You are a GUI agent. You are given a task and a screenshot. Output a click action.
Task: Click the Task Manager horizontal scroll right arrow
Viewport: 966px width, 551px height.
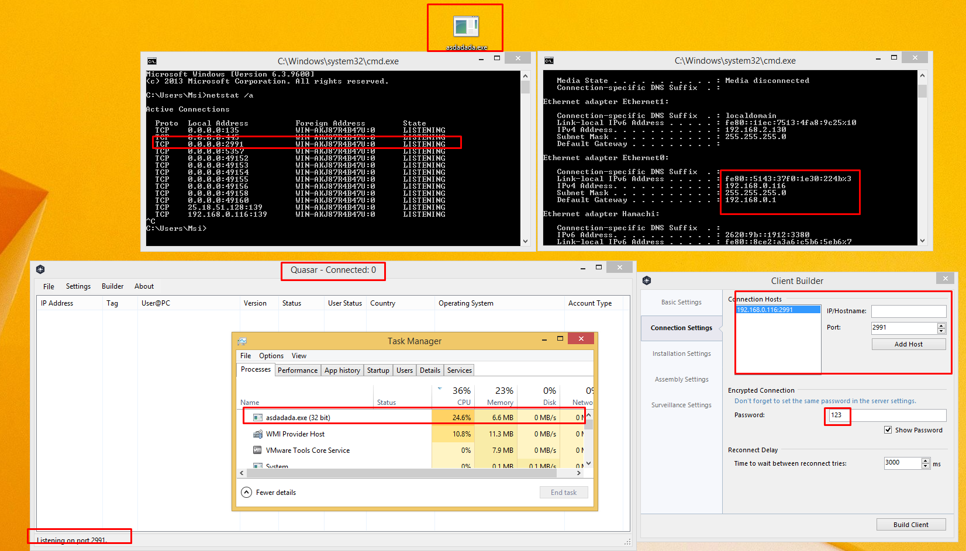click(x=579, y=473)
